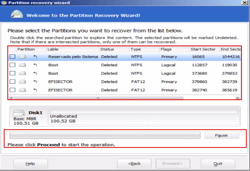Sort by the Flags column header

(174, 49)
